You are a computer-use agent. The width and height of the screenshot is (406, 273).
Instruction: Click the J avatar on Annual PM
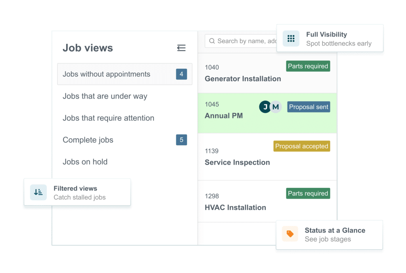(265, 107)
